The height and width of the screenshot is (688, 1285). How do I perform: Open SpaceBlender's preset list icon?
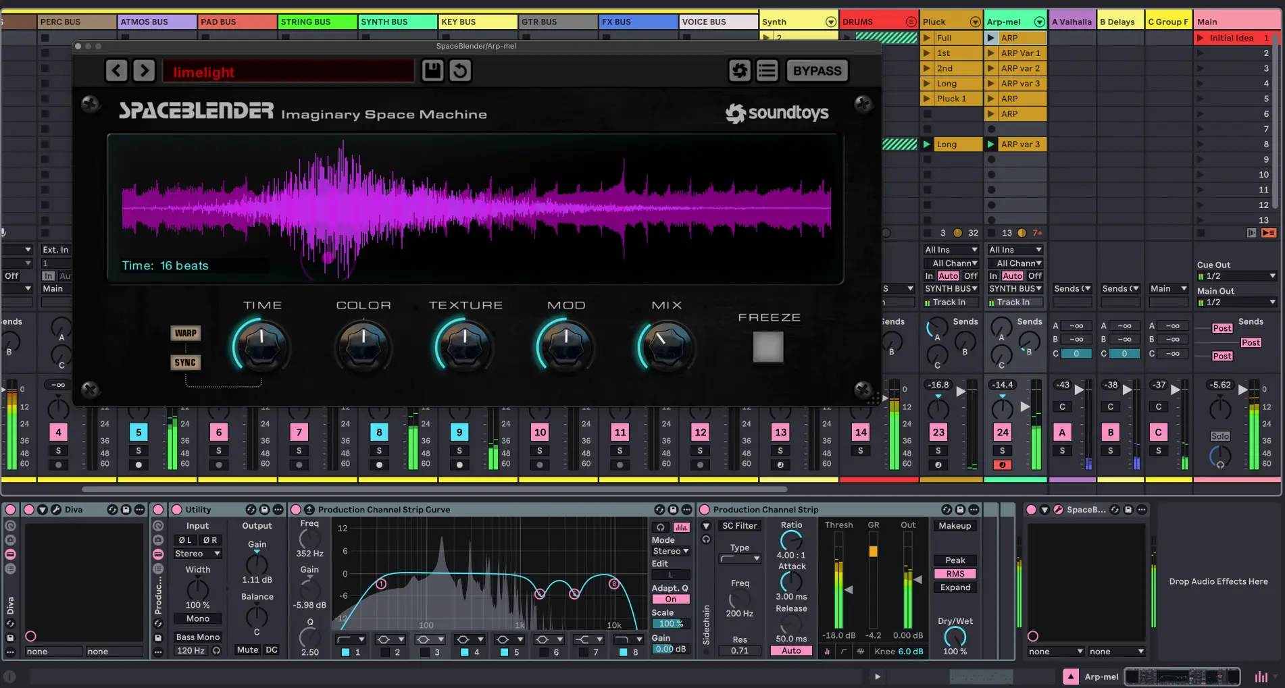[767, 70]
